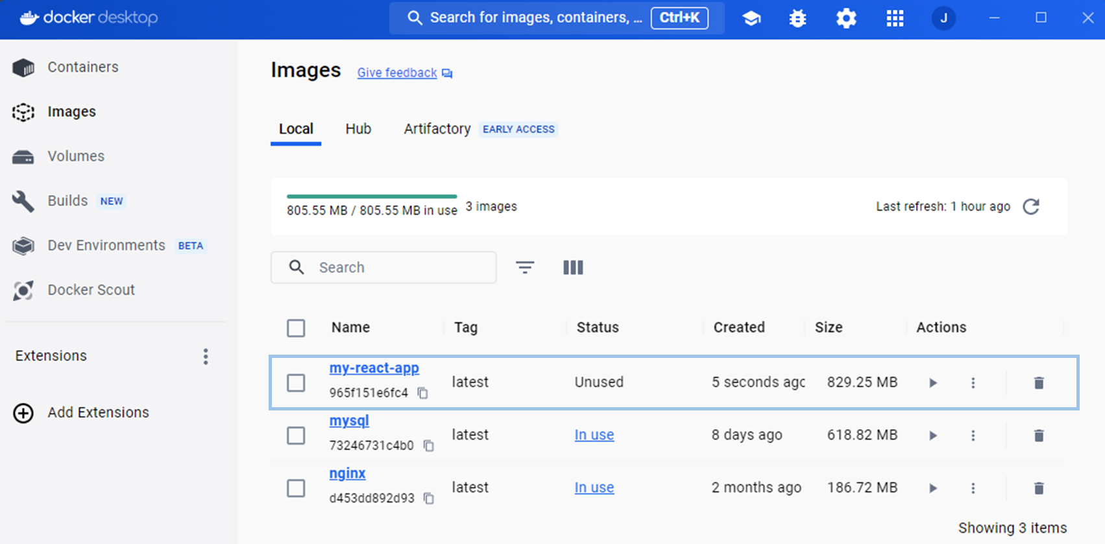Go to Docker Scout in the sidebar
Viewport: 1105px width, 544px height.
91,290
